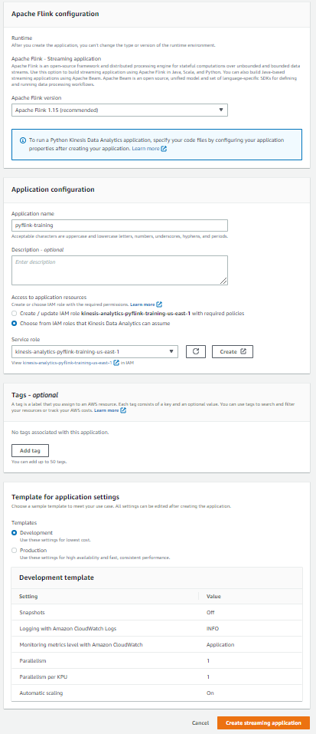Screen dimensions: 316x734
Task: Select the Production template radio button
Action: tap(15, 551)
